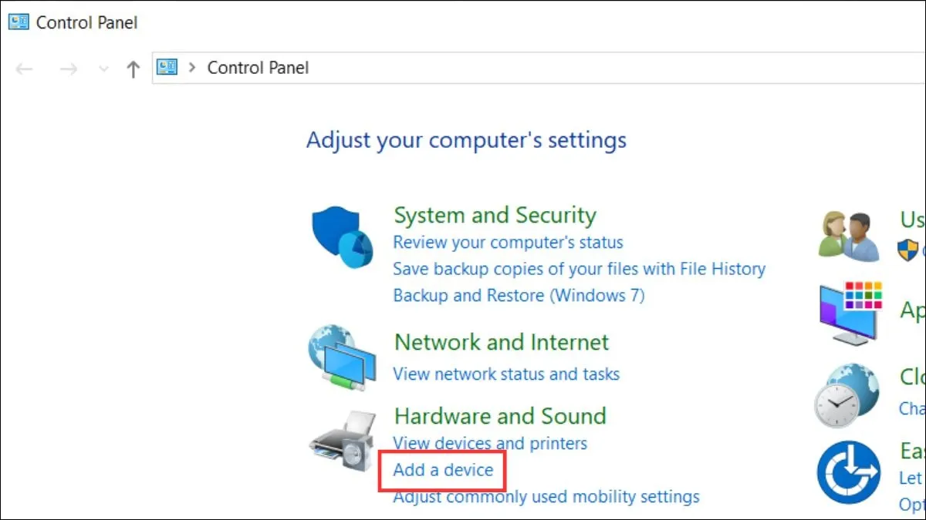Click the Control Panel breadcrumb text in address bar
Image resolution: width=926 pixels, height=520 pixels.
[257, 67]
